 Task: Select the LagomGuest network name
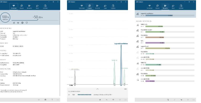click(145, 46)
